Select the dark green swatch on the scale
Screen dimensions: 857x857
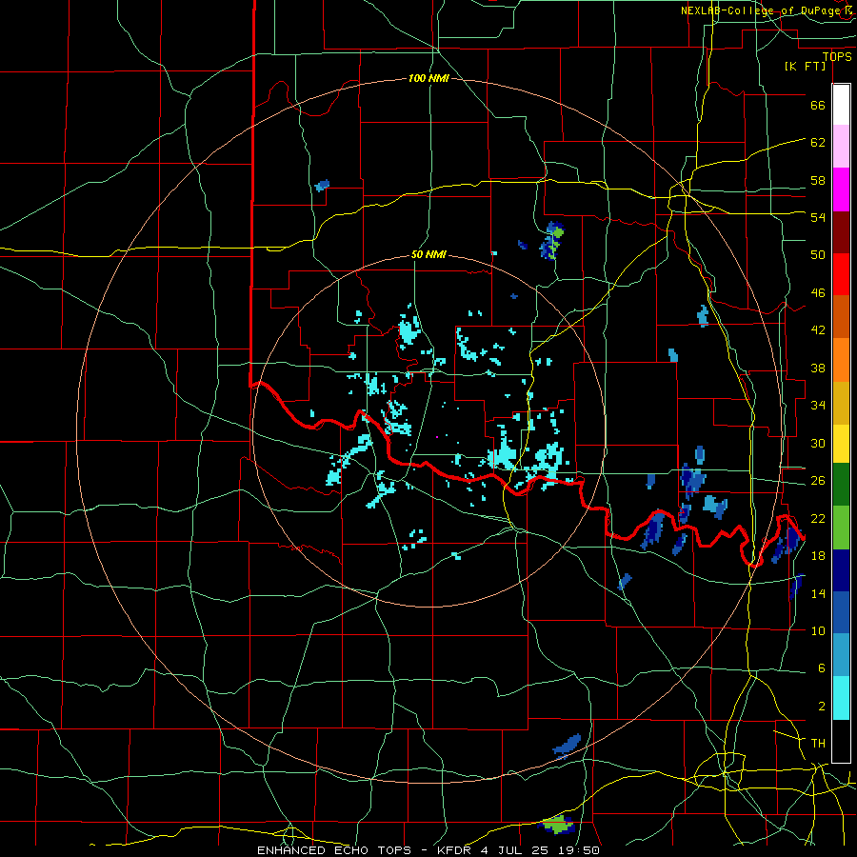pyautogui.click(x=841, y=485)
